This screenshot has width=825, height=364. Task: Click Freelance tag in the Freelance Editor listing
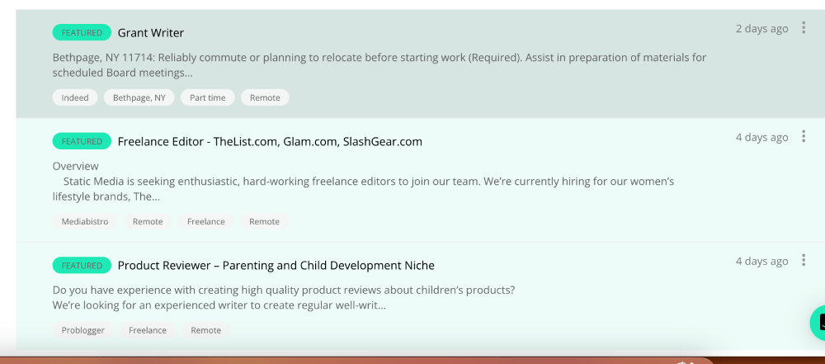pos(205,221)
